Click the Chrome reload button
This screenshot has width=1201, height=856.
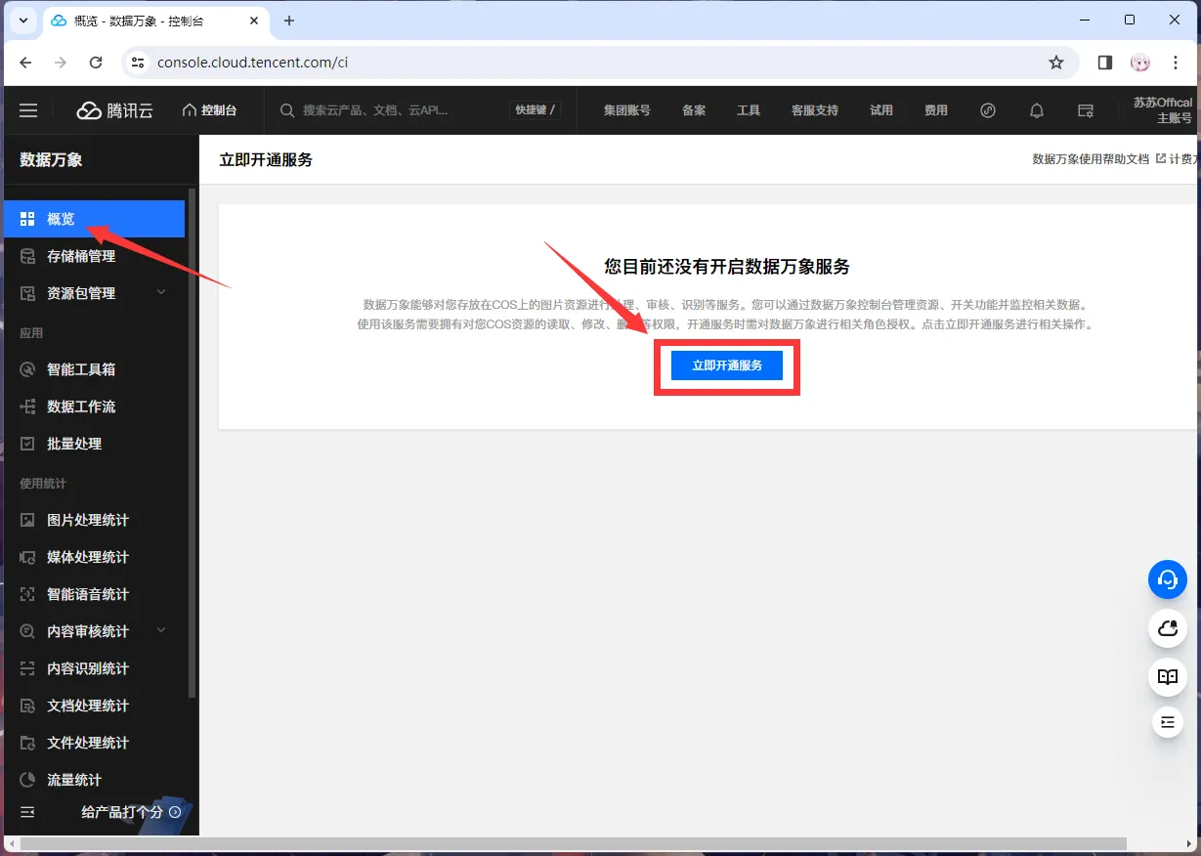[x=96, y=63]
